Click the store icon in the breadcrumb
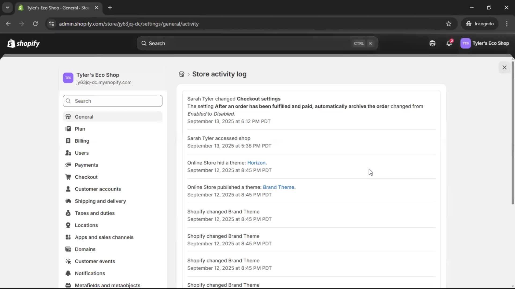Viewport: 515px width, 289px height. tap(182, 74)
